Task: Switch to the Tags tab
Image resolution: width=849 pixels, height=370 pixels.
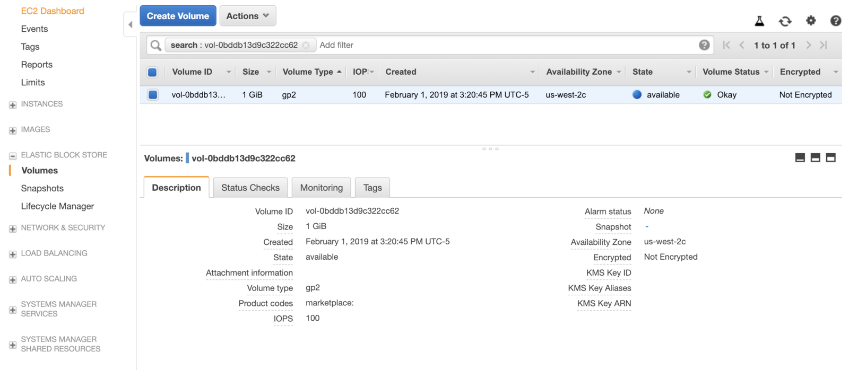Action: 372,188
